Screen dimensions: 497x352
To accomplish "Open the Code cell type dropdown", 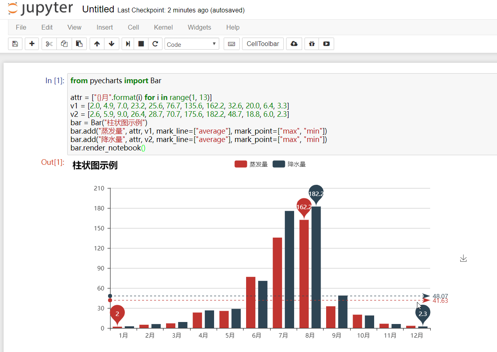I will (192, 44).
